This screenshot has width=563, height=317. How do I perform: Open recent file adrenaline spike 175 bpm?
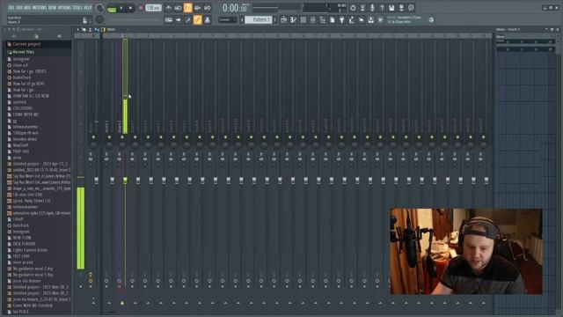click(41, 213)
